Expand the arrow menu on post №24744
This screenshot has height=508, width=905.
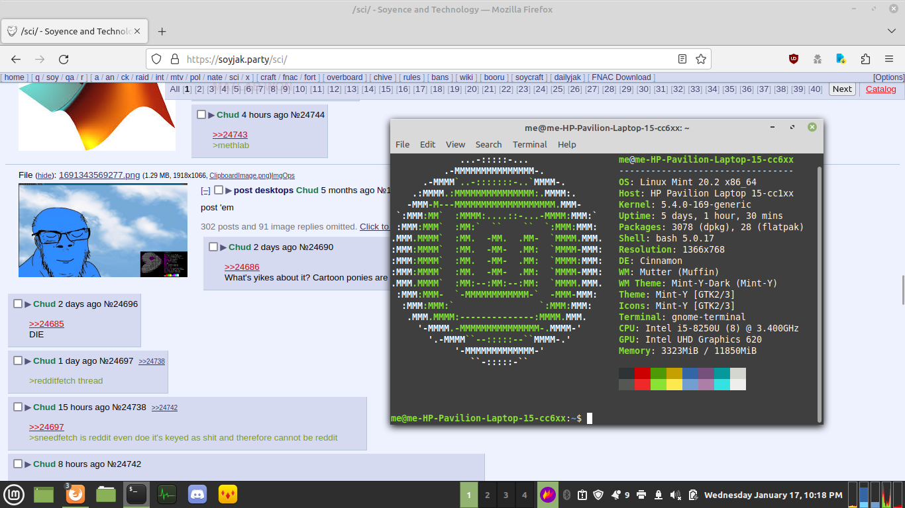point(212,114)
